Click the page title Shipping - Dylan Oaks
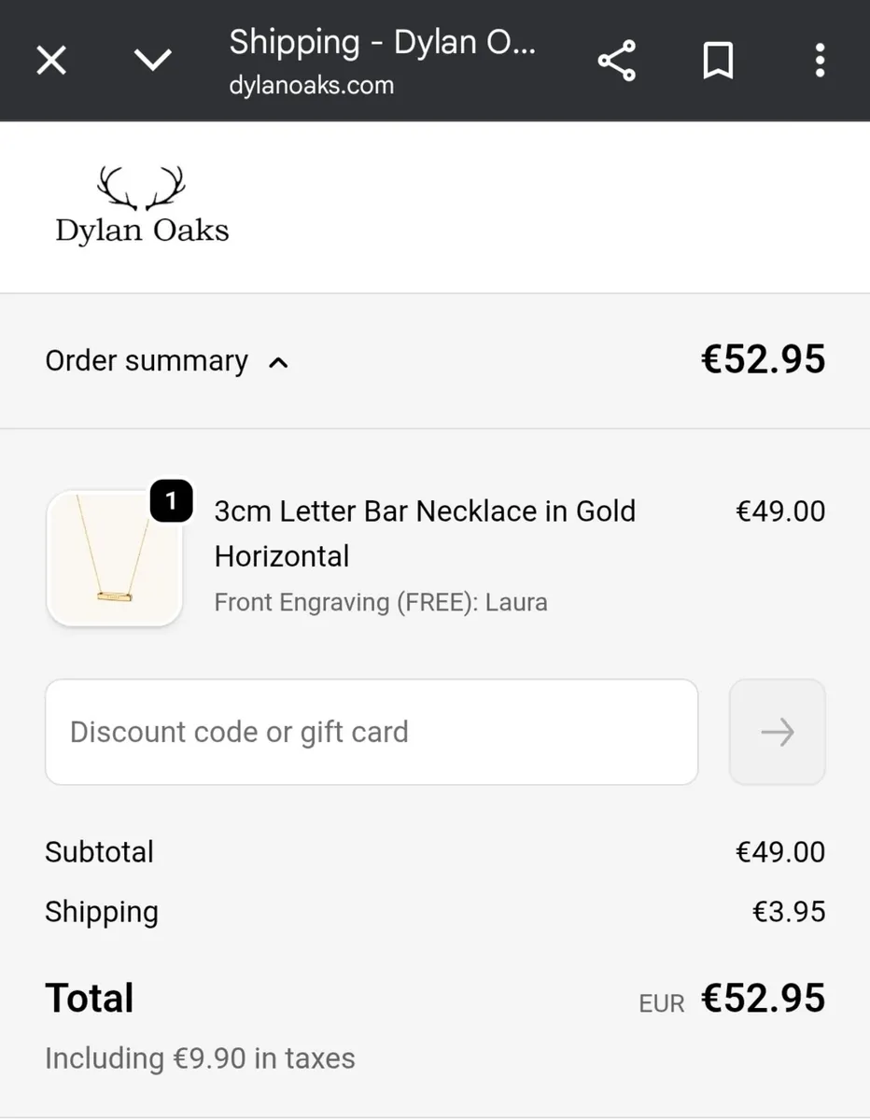The width and height of the screenshot is (870, 1120). tap(383, 43)
